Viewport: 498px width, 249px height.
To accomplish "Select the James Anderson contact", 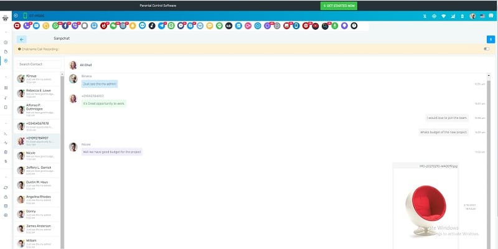I will point(36,228).
